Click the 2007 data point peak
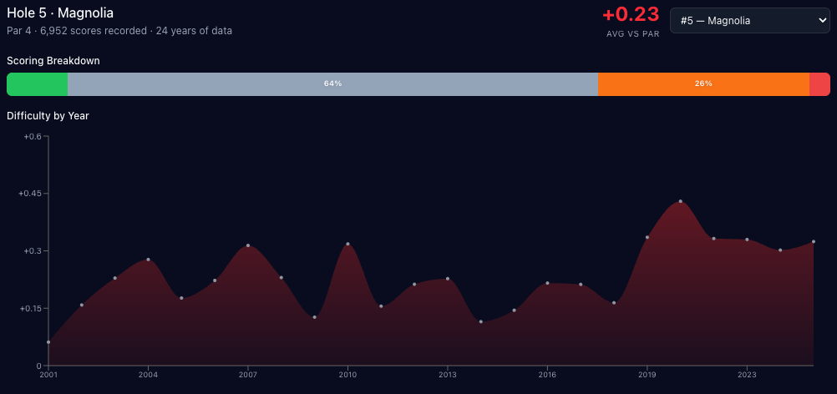Screen dimensions: 837x394 248,245
